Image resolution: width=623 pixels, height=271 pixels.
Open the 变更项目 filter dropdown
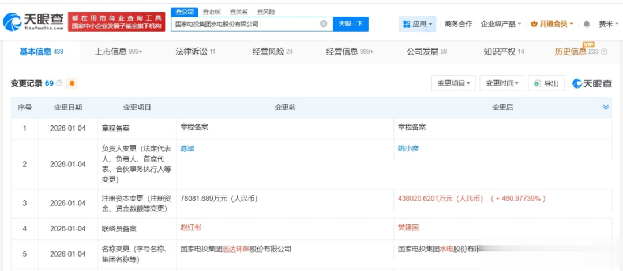(453, 83)
